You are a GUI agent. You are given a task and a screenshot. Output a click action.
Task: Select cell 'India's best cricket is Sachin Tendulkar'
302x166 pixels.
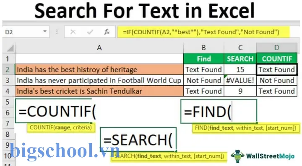(x=99, y=91)
